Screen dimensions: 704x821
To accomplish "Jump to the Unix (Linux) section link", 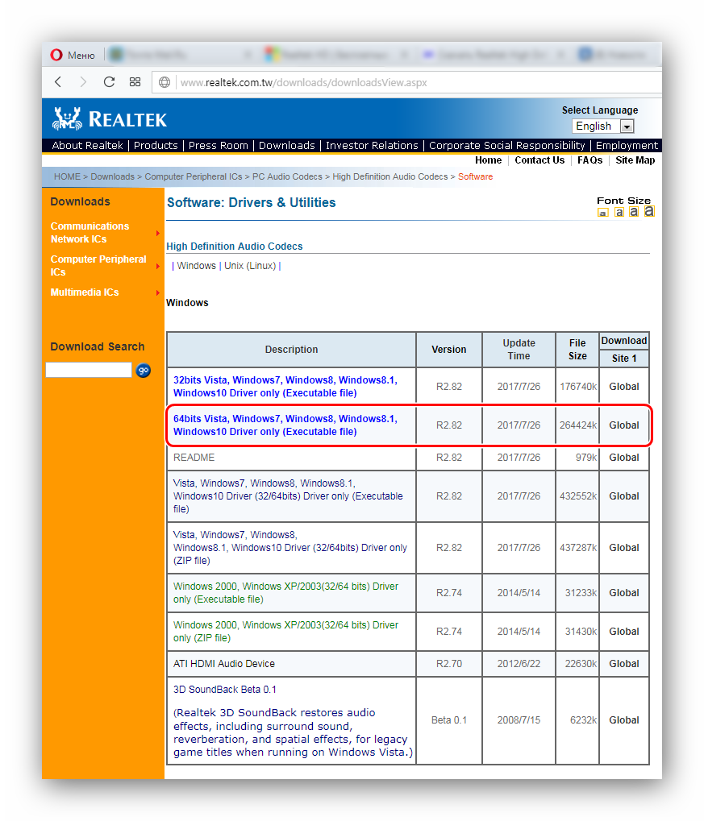I will (x=250, y=266).
